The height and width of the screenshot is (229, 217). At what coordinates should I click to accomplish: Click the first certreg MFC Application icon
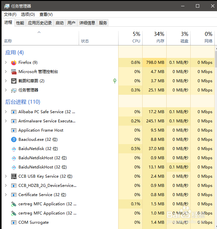tap(14, 204)
